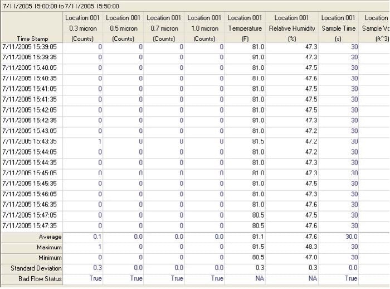390x289 pixels.
Task: Select the Standard Deviation row label
Action: point(31,268)
